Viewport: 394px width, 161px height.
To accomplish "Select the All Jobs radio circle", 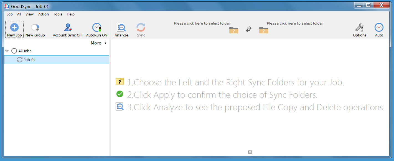I will point(14,51).
